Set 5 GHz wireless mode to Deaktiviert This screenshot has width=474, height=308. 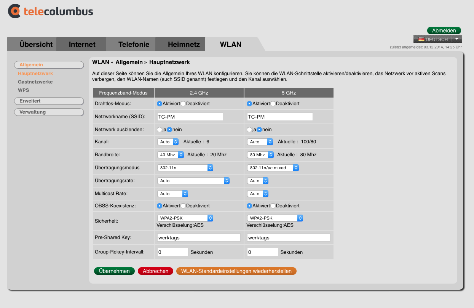coord(273,104)
